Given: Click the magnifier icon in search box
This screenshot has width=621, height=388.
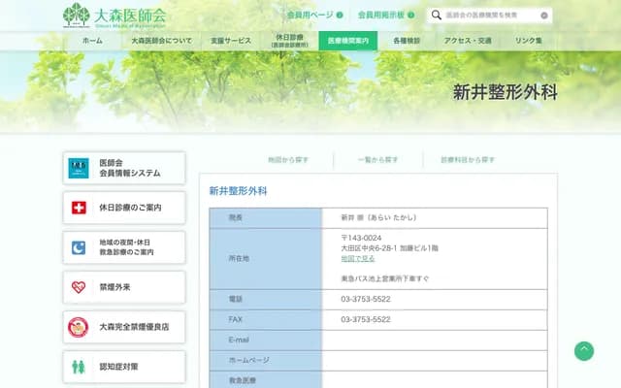Looking at the screenshot, I should pyautogui.click(x=437, y=16).
